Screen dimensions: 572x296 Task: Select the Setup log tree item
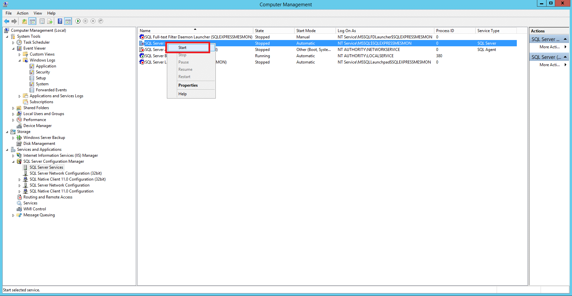click(x=41, y=78)
